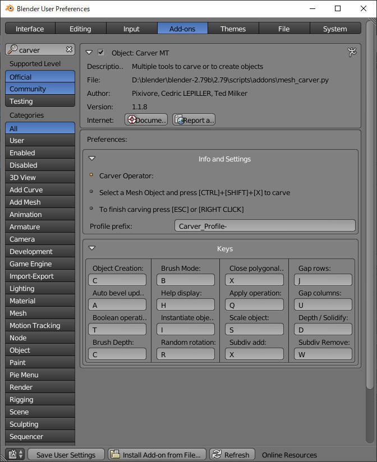
Task: Select the Game Engine category
Action: (40, 264)
